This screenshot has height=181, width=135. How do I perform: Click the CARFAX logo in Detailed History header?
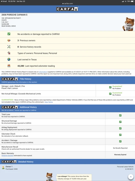click(9, 162)
